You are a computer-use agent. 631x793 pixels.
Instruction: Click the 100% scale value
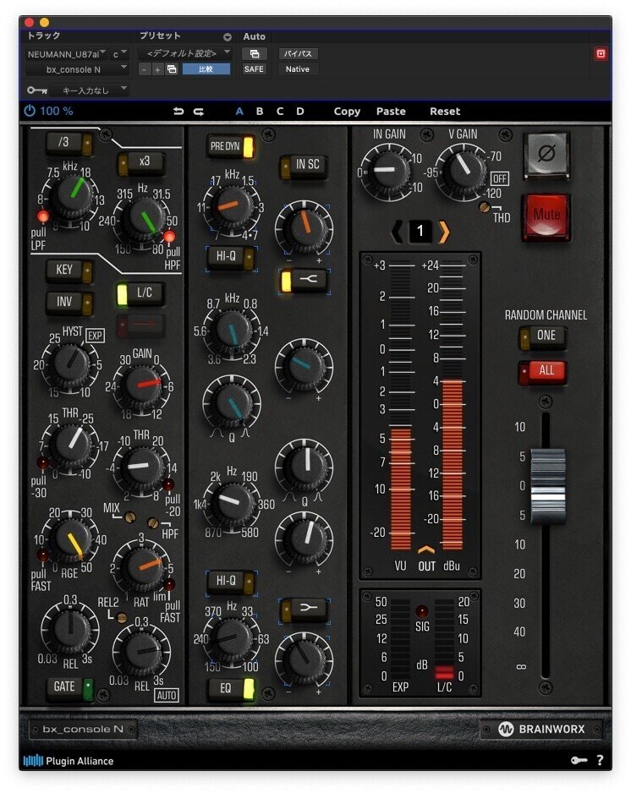(x=56, y=111)
